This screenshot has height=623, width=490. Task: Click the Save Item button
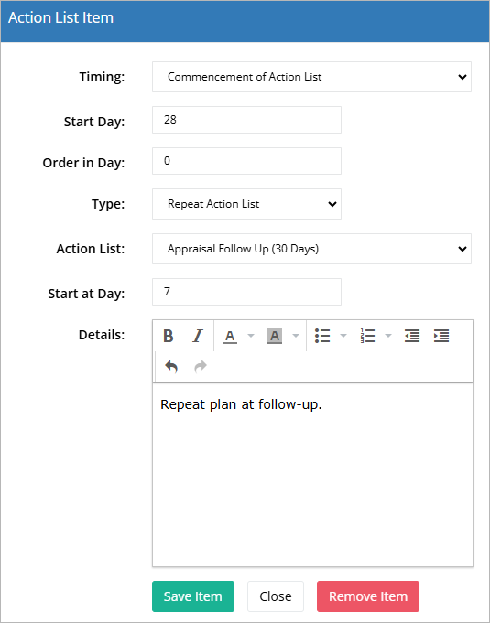193,596
